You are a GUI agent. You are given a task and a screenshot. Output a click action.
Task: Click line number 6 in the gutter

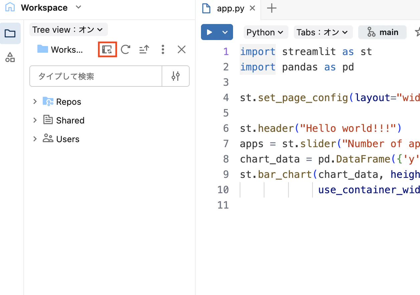pos(226,128)
